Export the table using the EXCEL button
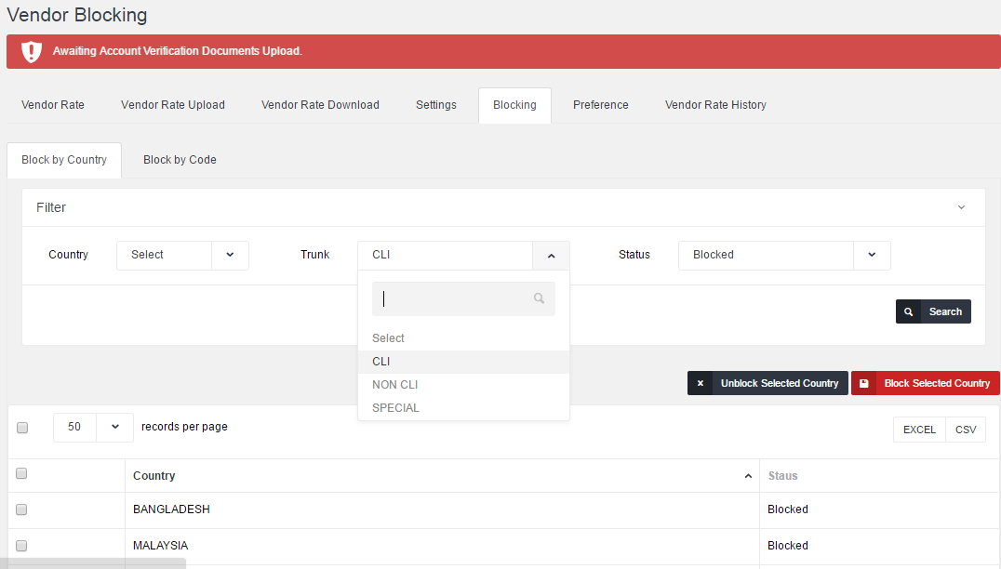This screenshot has height=569, width=1001. (x=919, y=430)
